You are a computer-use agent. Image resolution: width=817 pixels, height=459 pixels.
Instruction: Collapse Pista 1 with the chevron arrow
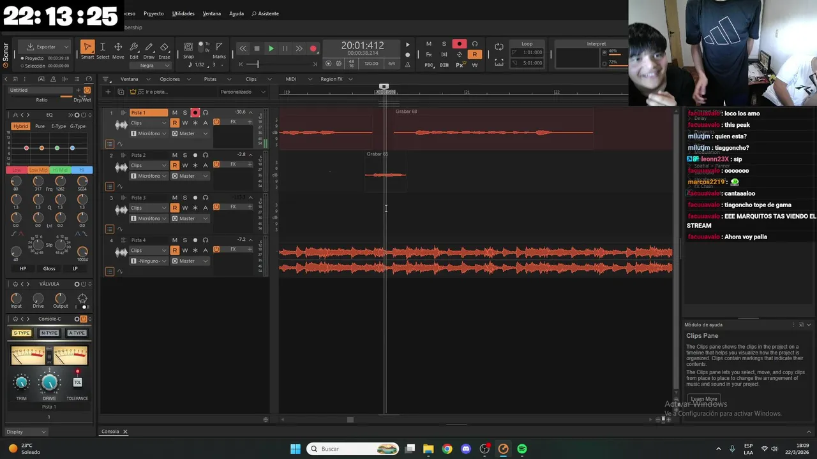[x=250, y=113]
